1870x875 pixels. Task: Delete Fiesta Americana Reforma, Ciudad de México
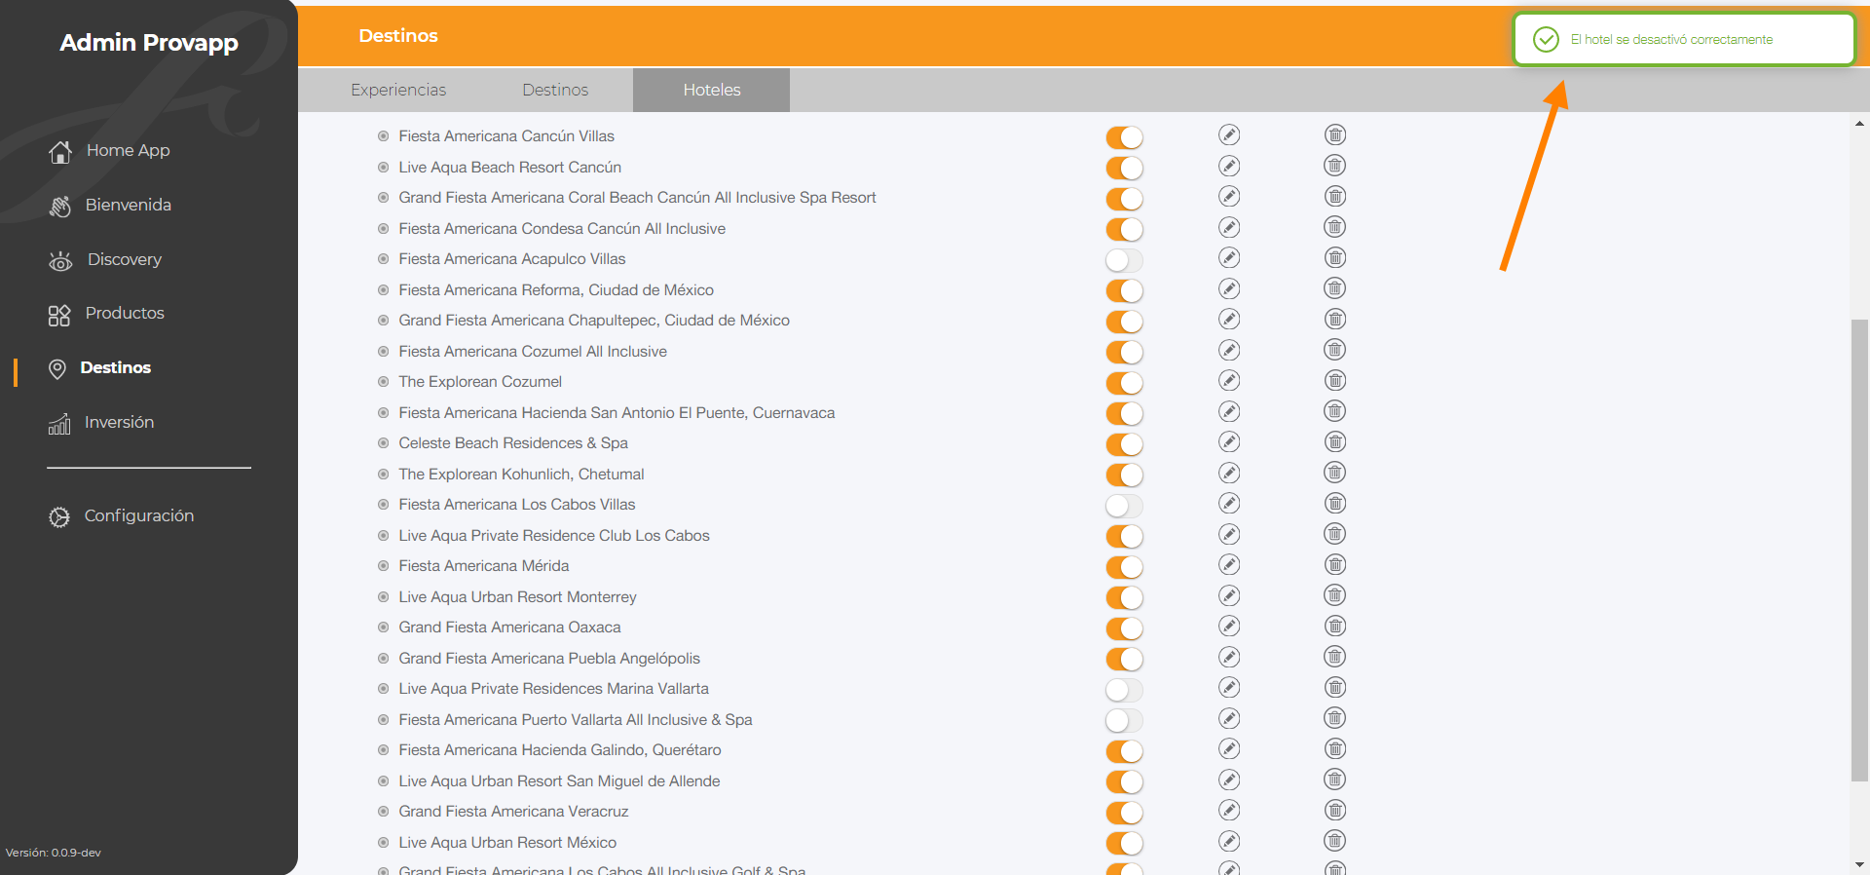(x=1335, y=288)
